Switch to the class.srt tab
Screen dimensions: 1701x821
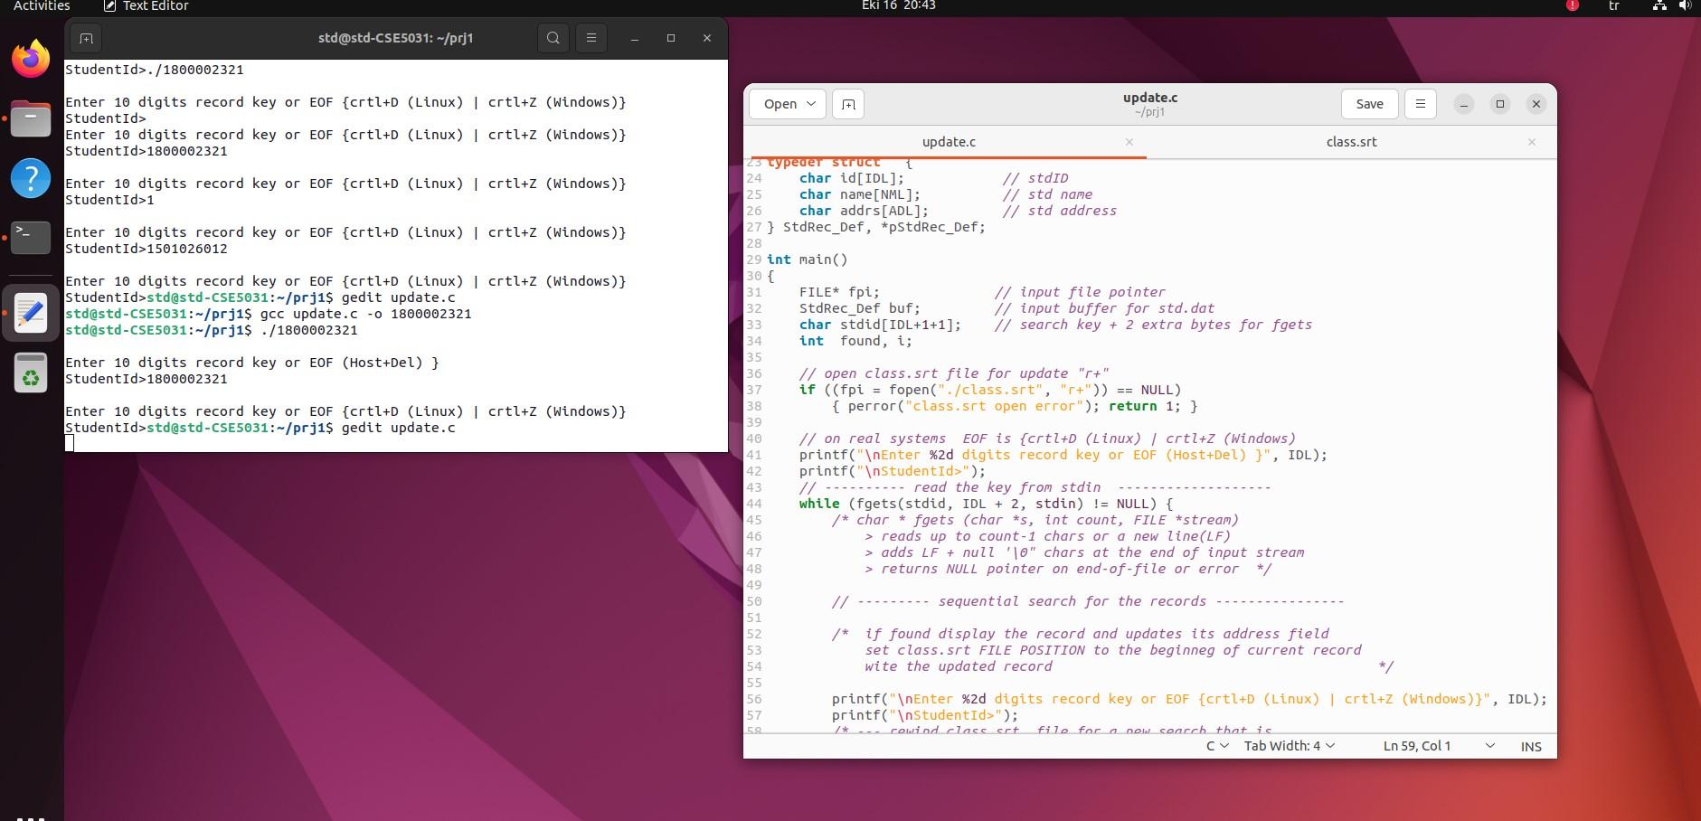click(x=1351, y=142)
